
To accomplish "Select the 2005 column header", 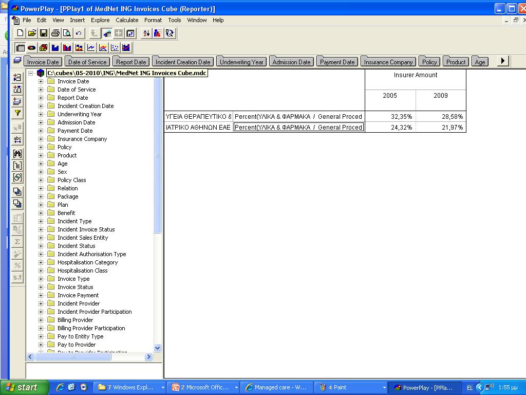I will 390,100.
